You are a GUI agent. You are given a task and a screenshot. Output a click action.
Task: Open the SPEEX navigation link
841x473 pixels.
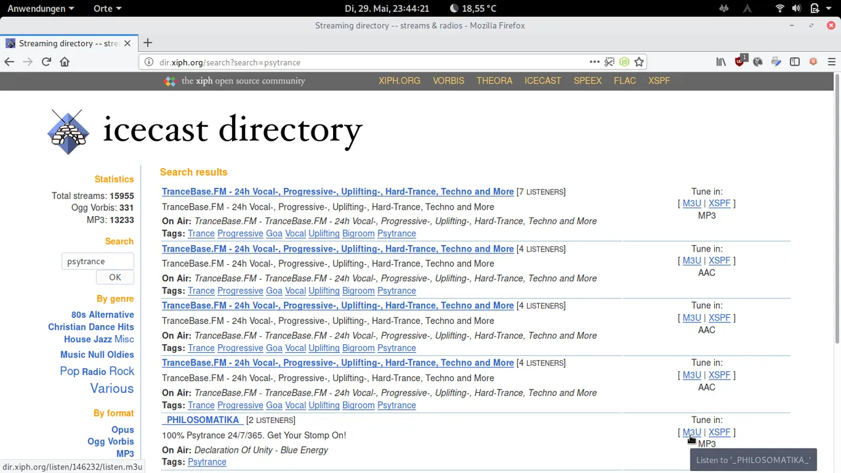(x=587, y=81)
